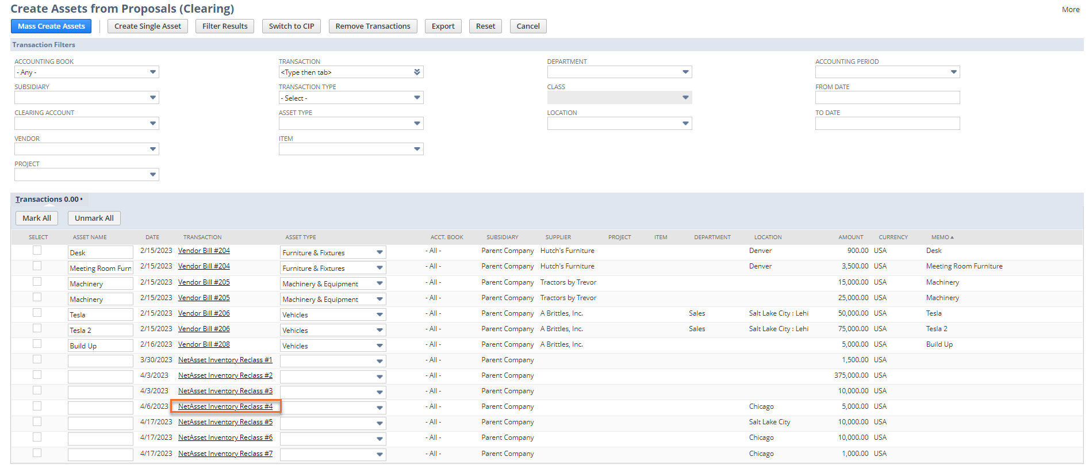Open Vendor Bill #208 link

(204, 344)
